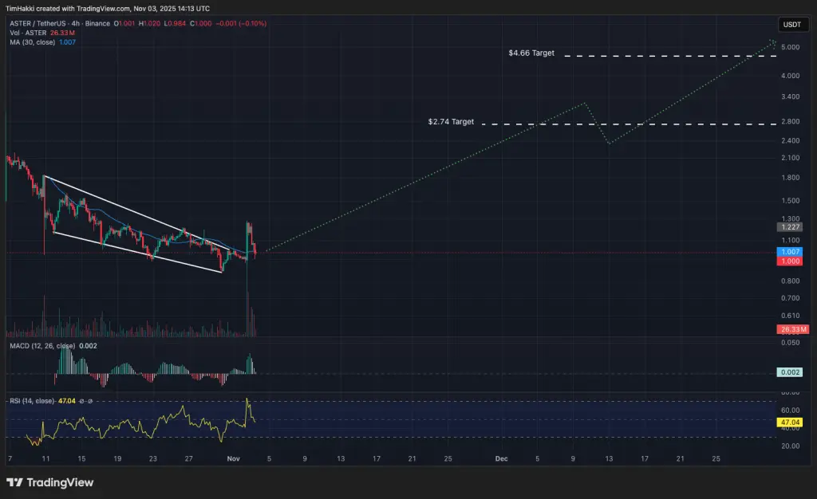Click the yellow RSI value 47.04

coord(790,423)
